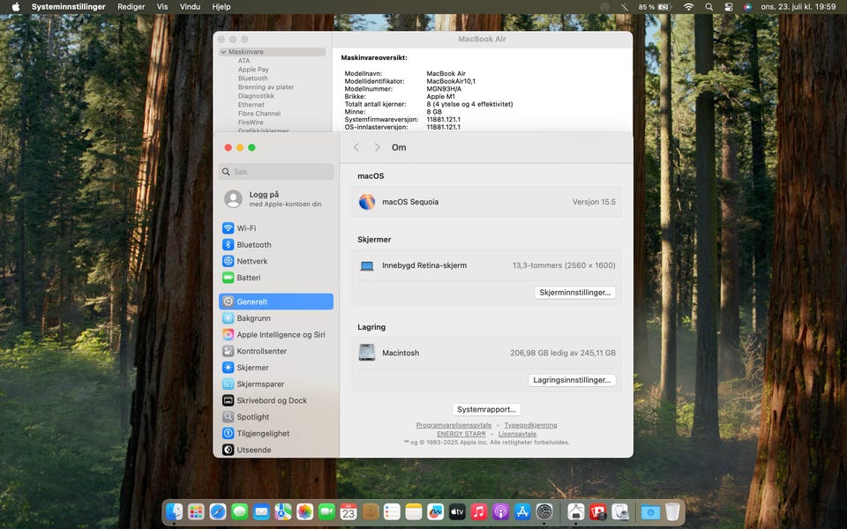847x529 pixels.
Task: Open the ENERGY STAR link
Action: pyautogui.click(x=461, y=434)
